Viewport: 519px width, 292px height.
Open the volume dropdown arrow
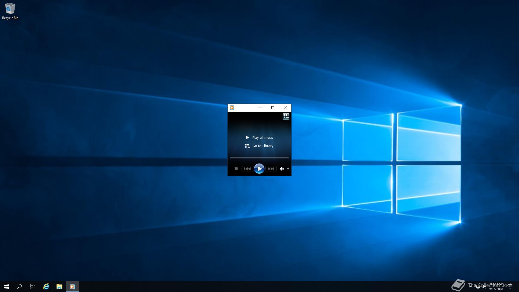pyautogui.click(x=288, y=169)
